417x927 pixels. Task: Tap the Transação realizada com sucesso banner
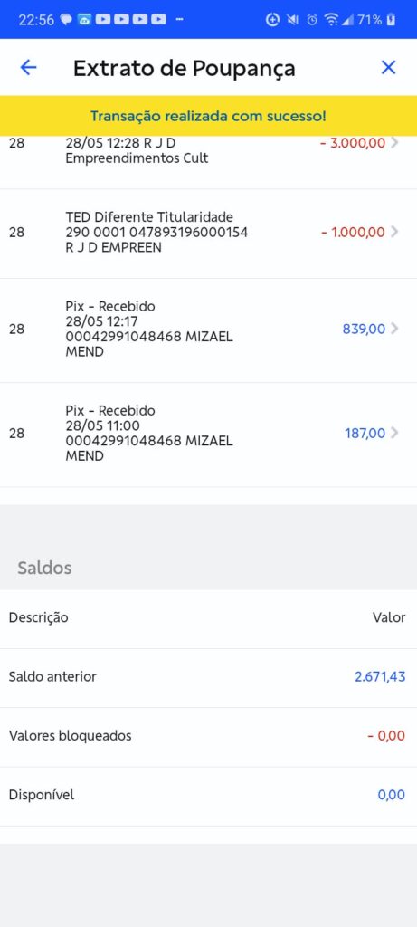208,116
